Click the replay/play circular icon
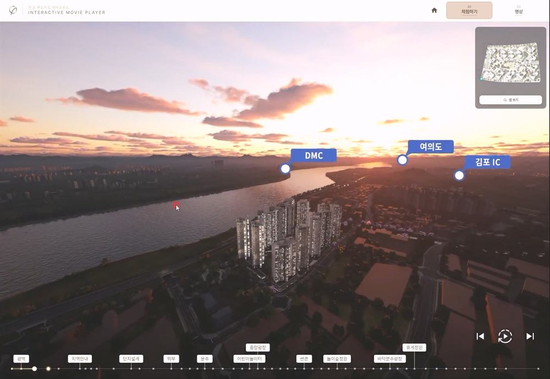Screen dimensions: 550x379 (505, 336)
